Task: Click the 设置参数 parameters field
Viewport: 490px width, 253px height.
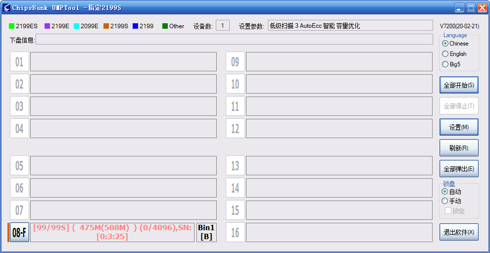Action: (350, 26)
